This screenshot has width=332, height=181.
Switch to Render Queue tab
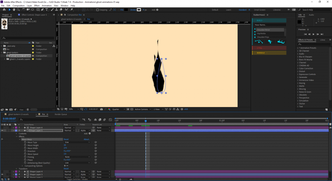[x=61, y=114]
